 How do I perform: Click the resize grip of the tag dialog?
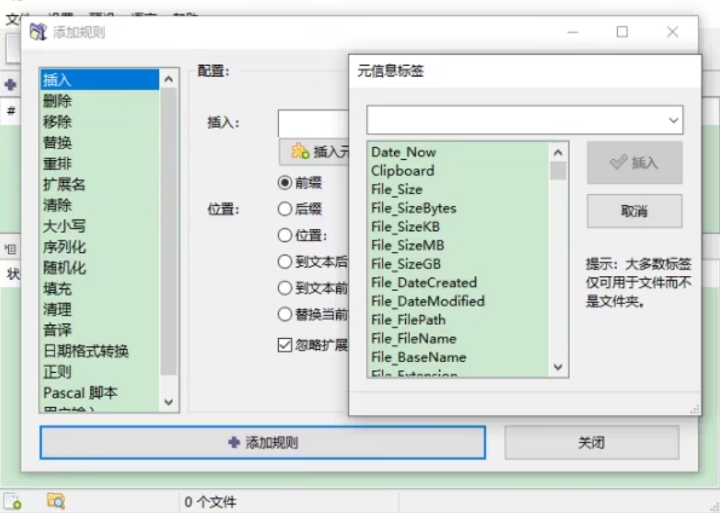pos(695,409)
